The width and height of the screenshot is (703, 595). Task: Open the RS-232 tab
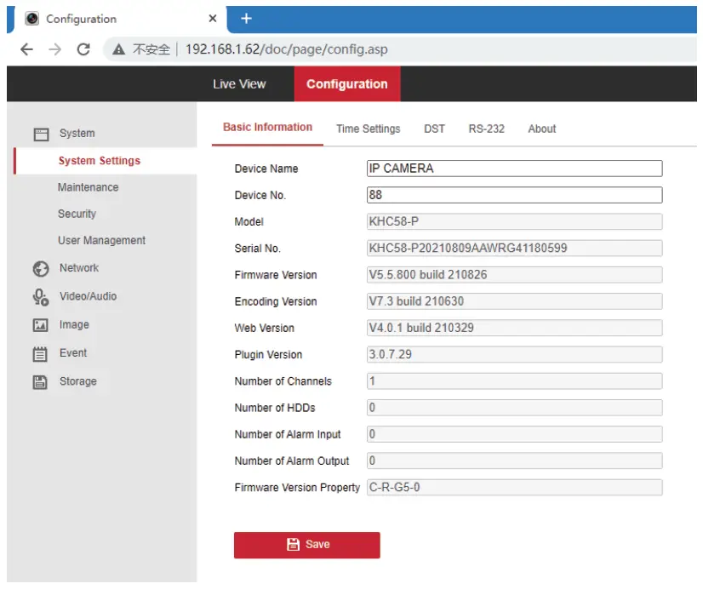[486, 129]
